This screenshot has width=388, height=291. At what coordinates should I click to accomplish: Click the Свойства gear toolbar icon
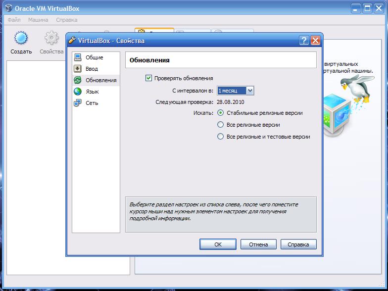[51, 38]
